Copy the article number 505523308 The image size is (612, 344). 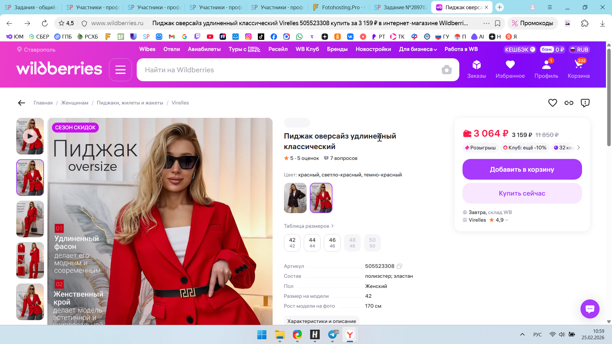point(399,266)
